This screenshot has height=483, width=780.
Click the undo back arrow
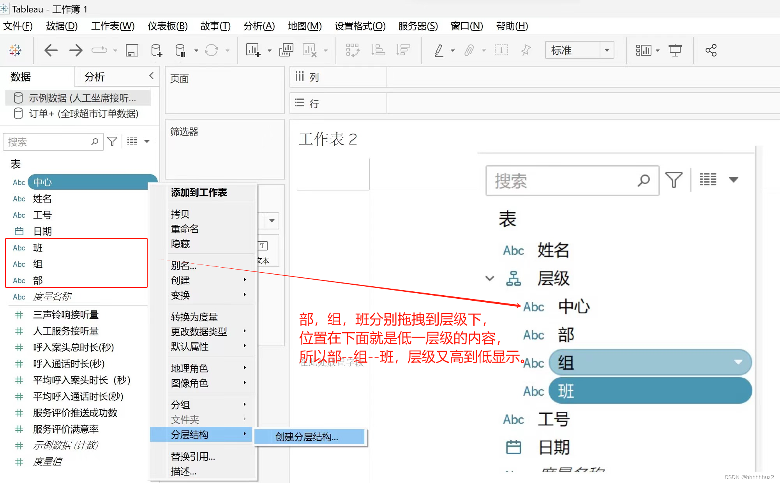tap(51, 50)
